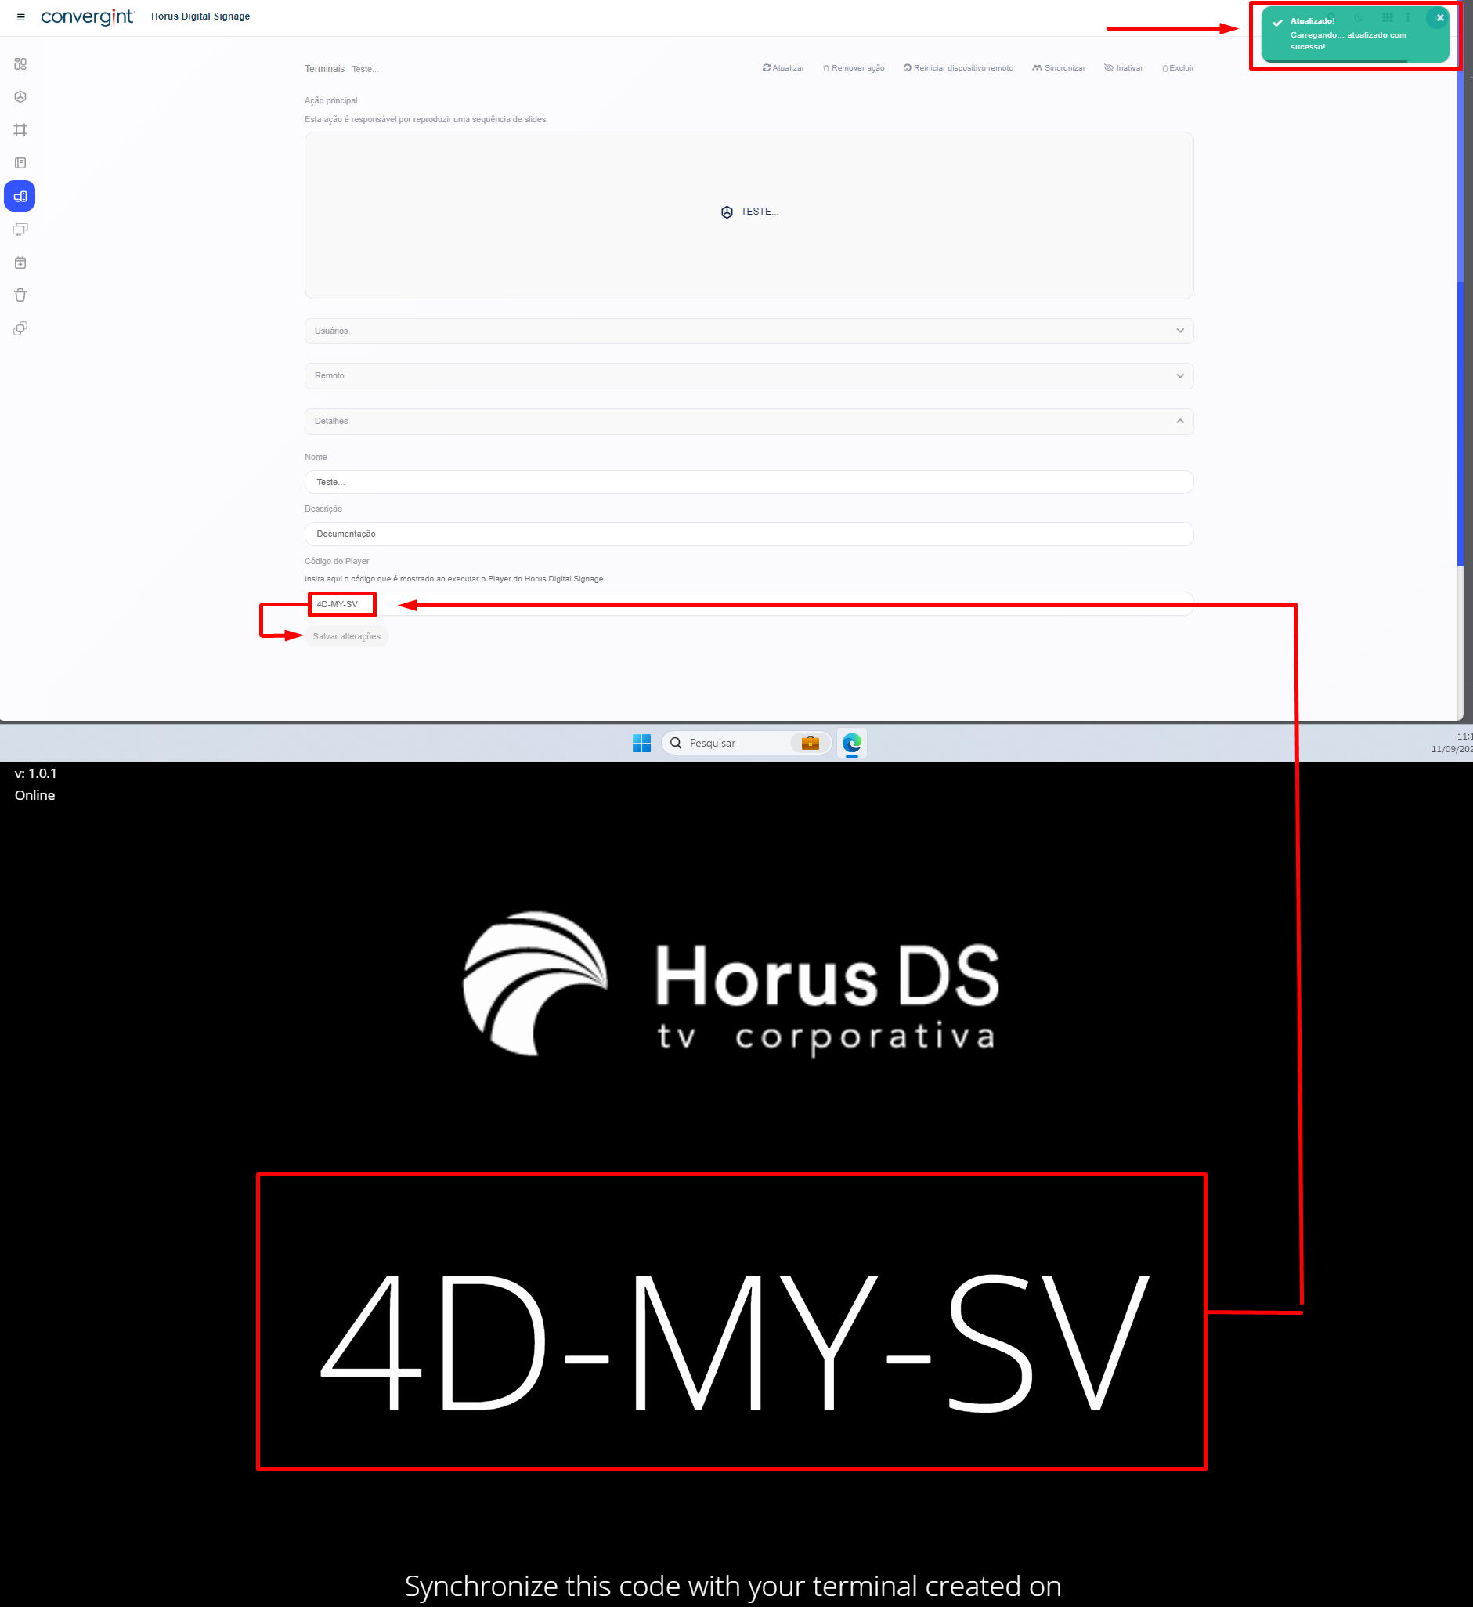Image resolution: width=1473 pixels, height=1607 pixels.
Task: Click the Terminais breadcrumb link
Action: pos(324,70)
